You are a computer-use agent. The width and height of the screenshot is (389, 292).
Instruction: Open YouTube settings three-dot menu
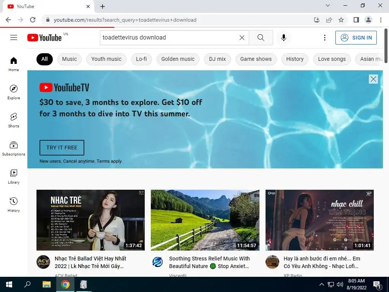(x=324, y=38)
